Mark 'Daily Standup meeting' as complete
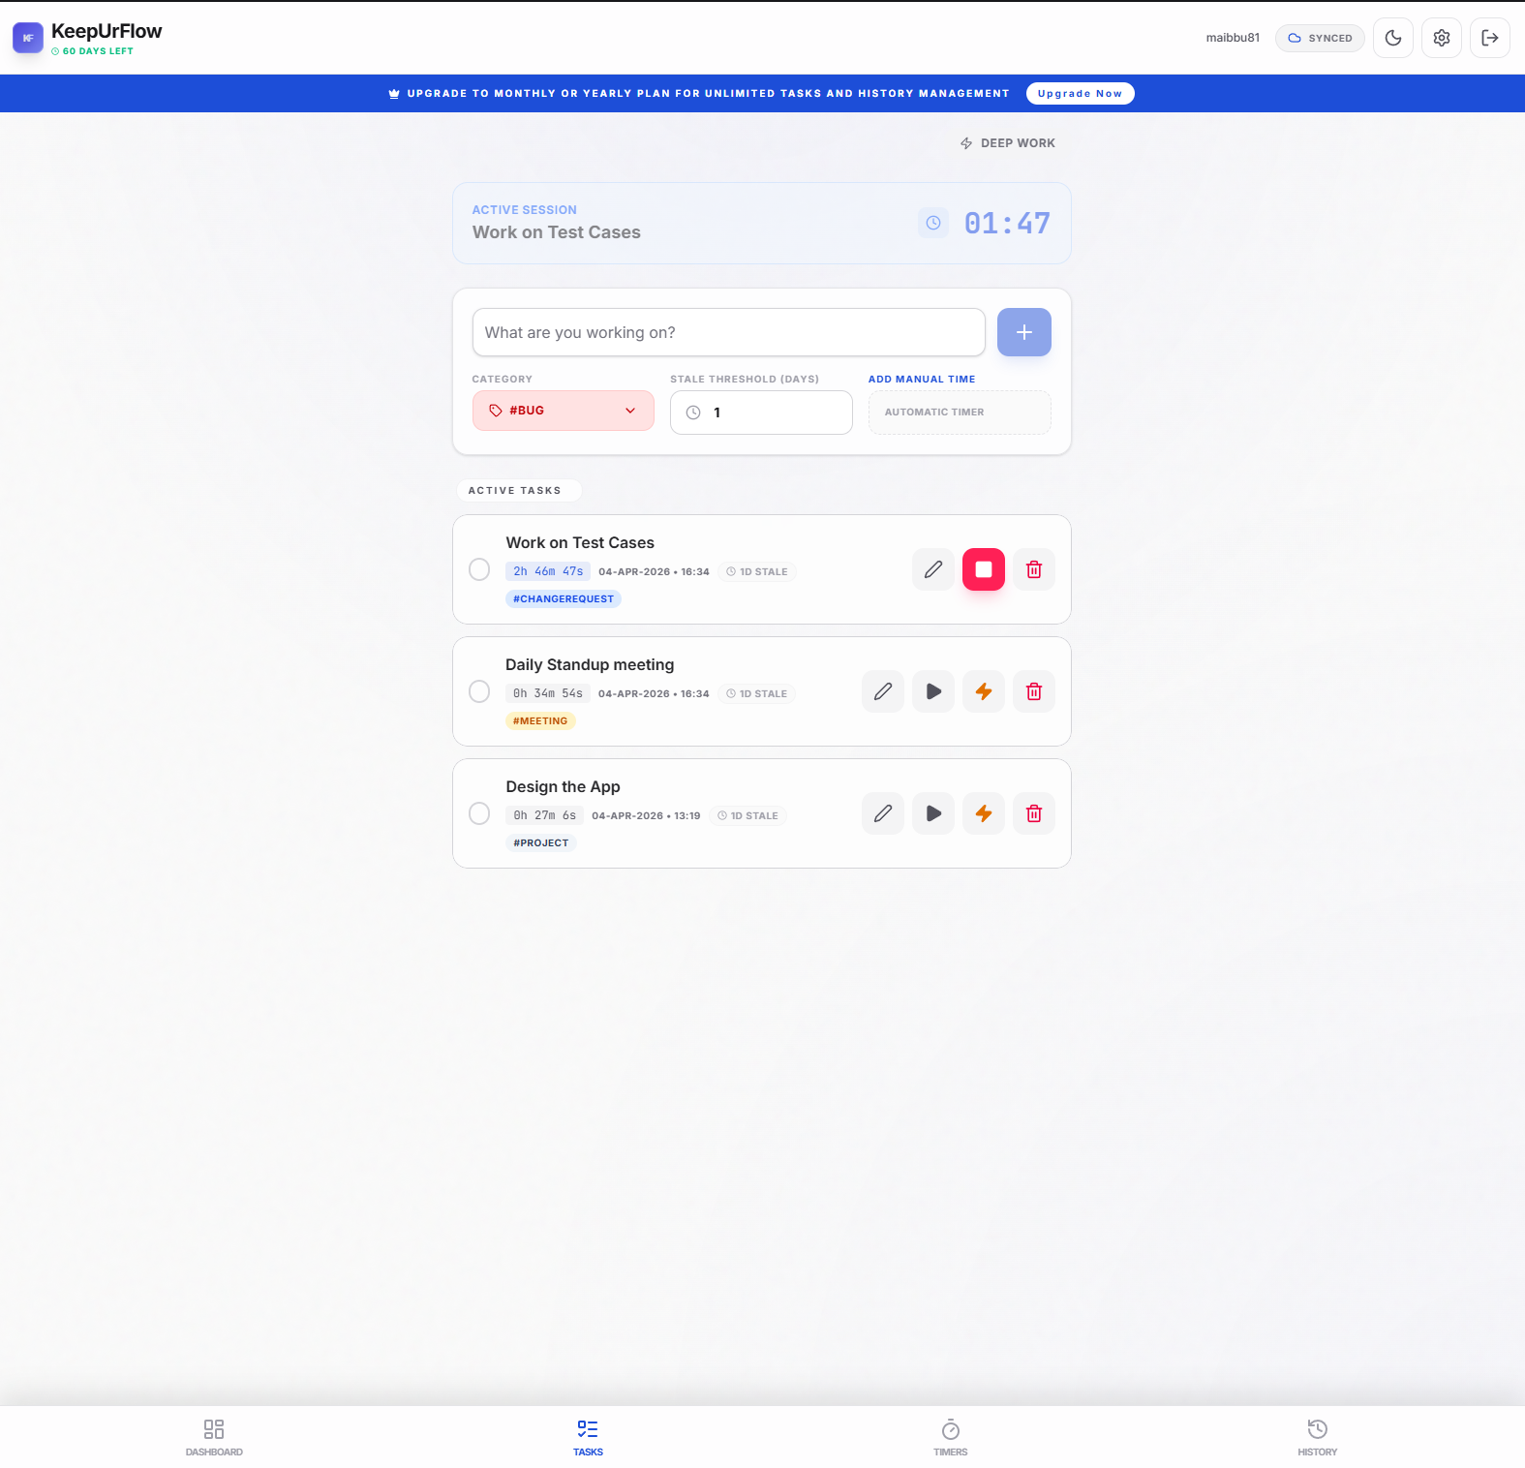The image size is (1525, 1468). 479,691
